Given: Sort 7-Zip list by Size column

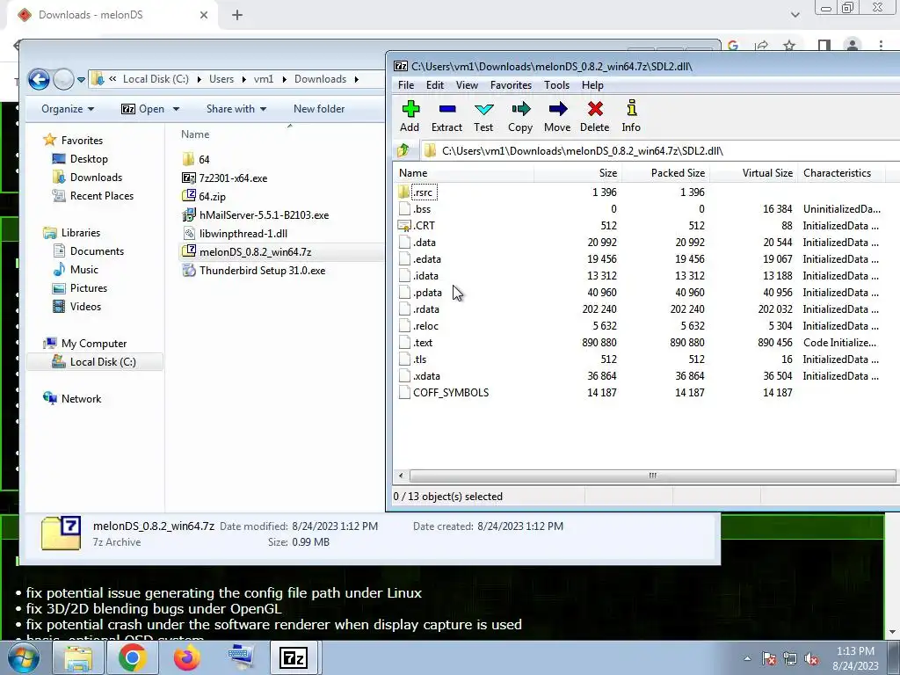Looking at the screenshot, I should [x=578, y=173].
